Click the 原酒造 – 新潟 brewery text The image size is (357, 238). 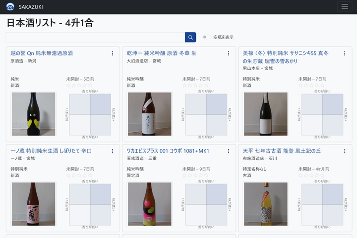point(23,61)
